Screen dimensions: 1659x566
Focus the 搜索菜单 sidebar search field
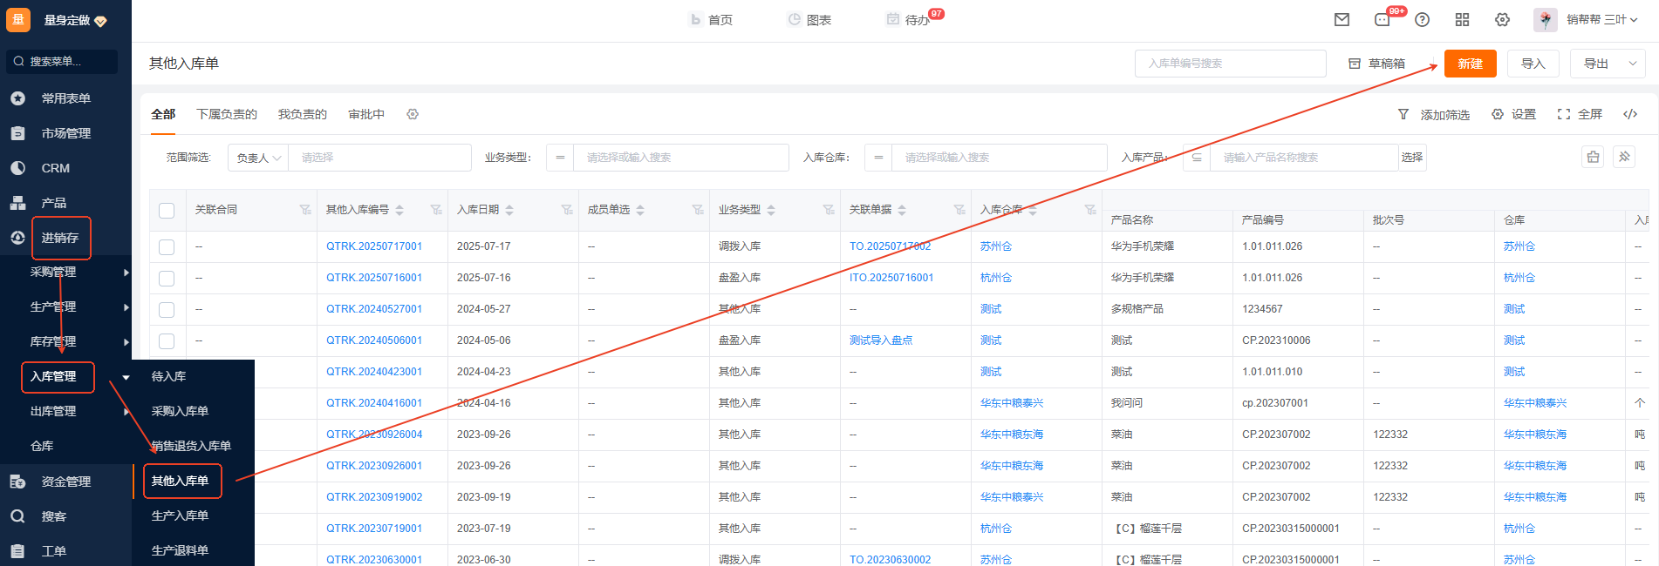coord(62,61)
